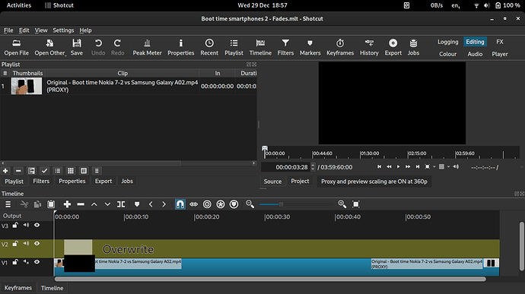Click the timeline horizontal scrollbar
Screen dimensions: 525x294
[x=270, y=279]
